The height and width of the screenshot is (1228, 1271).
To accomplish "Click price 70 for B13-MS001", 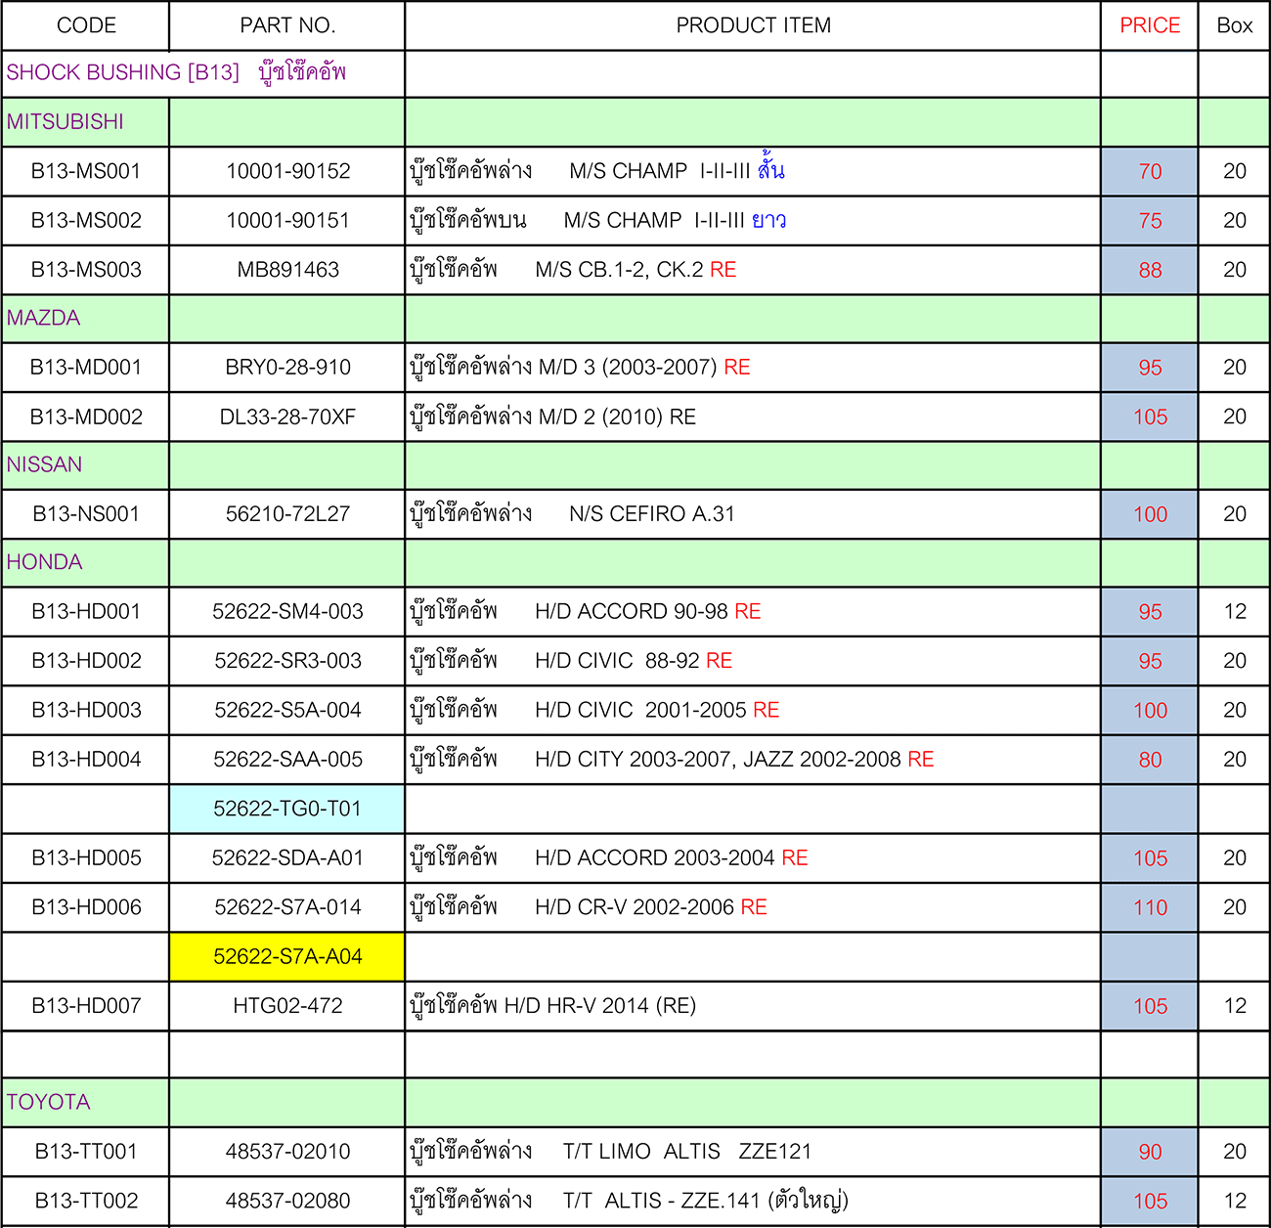I will (x=1150, y=171).
